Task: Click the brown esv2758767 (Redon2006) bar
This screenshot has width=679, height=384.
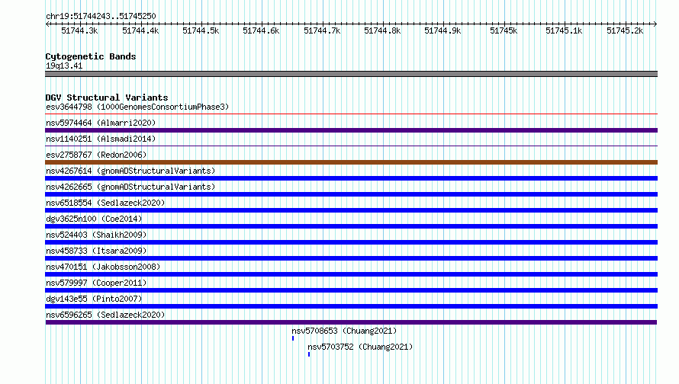Action: tap(351, 162)
